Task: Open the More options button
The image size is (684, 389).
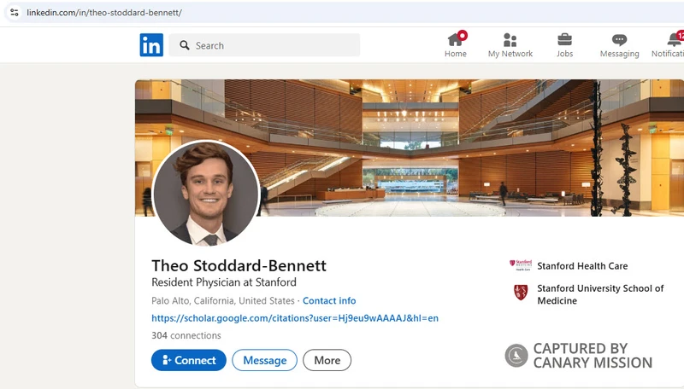Action: (327, 360)
